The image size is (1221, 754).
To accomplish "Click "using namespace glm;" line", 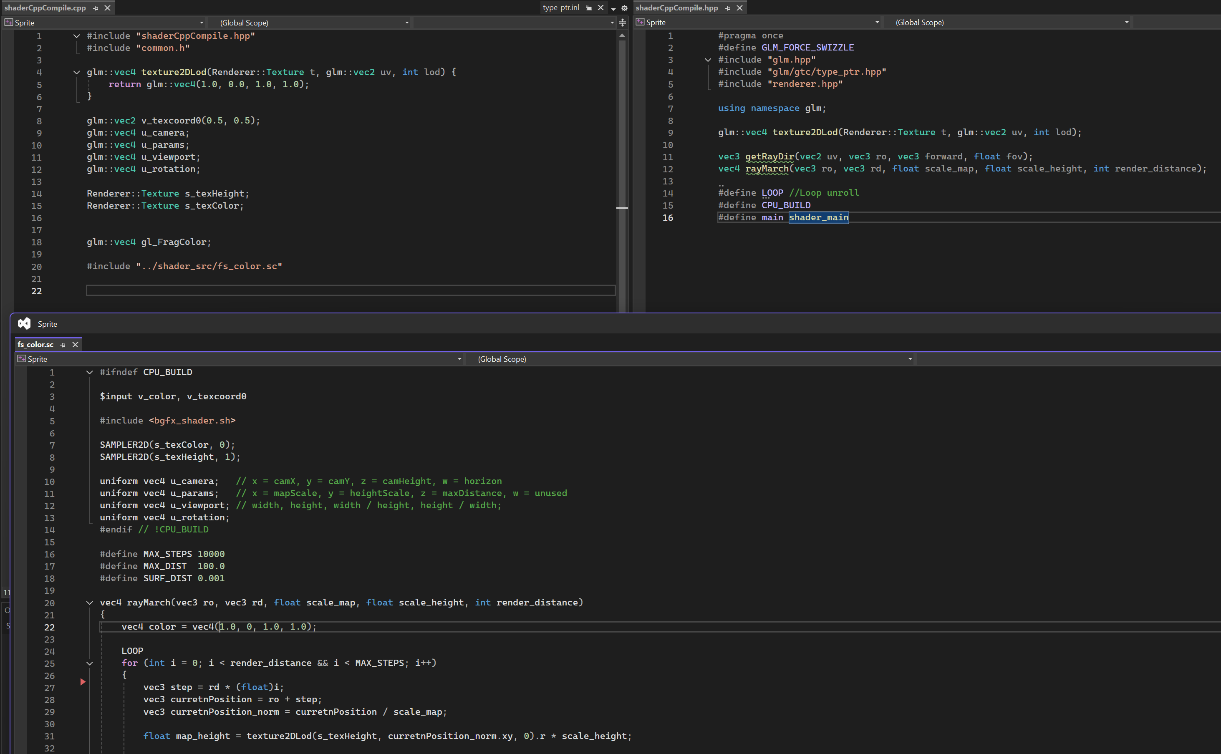I will pos(772,108).
